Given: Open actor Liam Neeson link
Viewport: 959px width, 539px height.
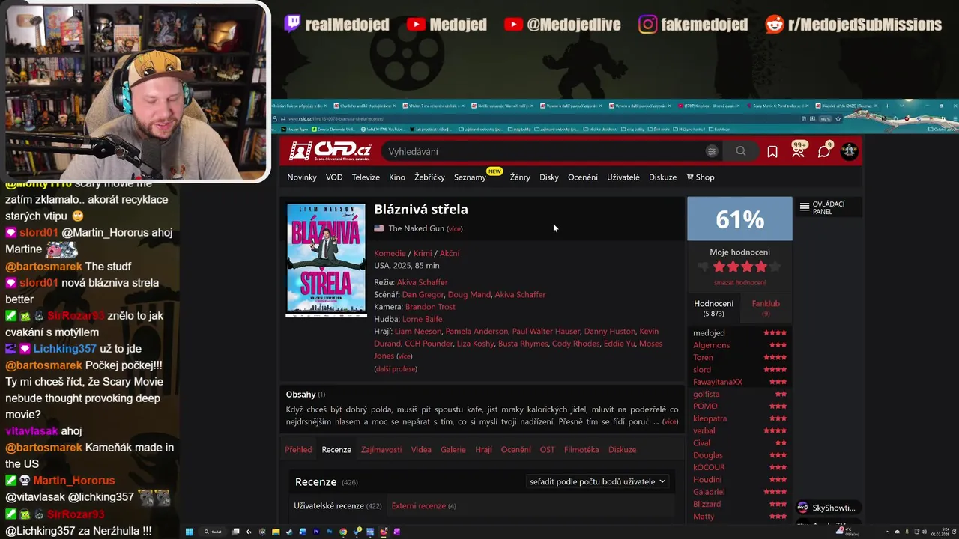Looking at the screenshot, I should coord(417,332).
